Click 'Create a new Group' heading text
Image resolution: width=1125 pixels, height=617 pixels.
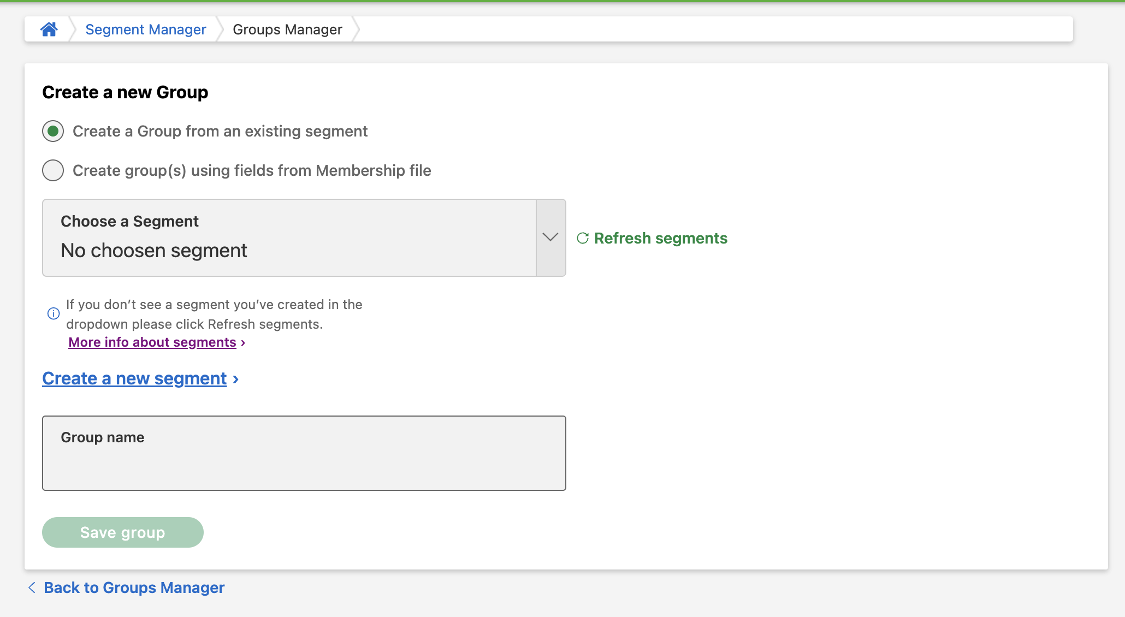(x=125, y=92)
